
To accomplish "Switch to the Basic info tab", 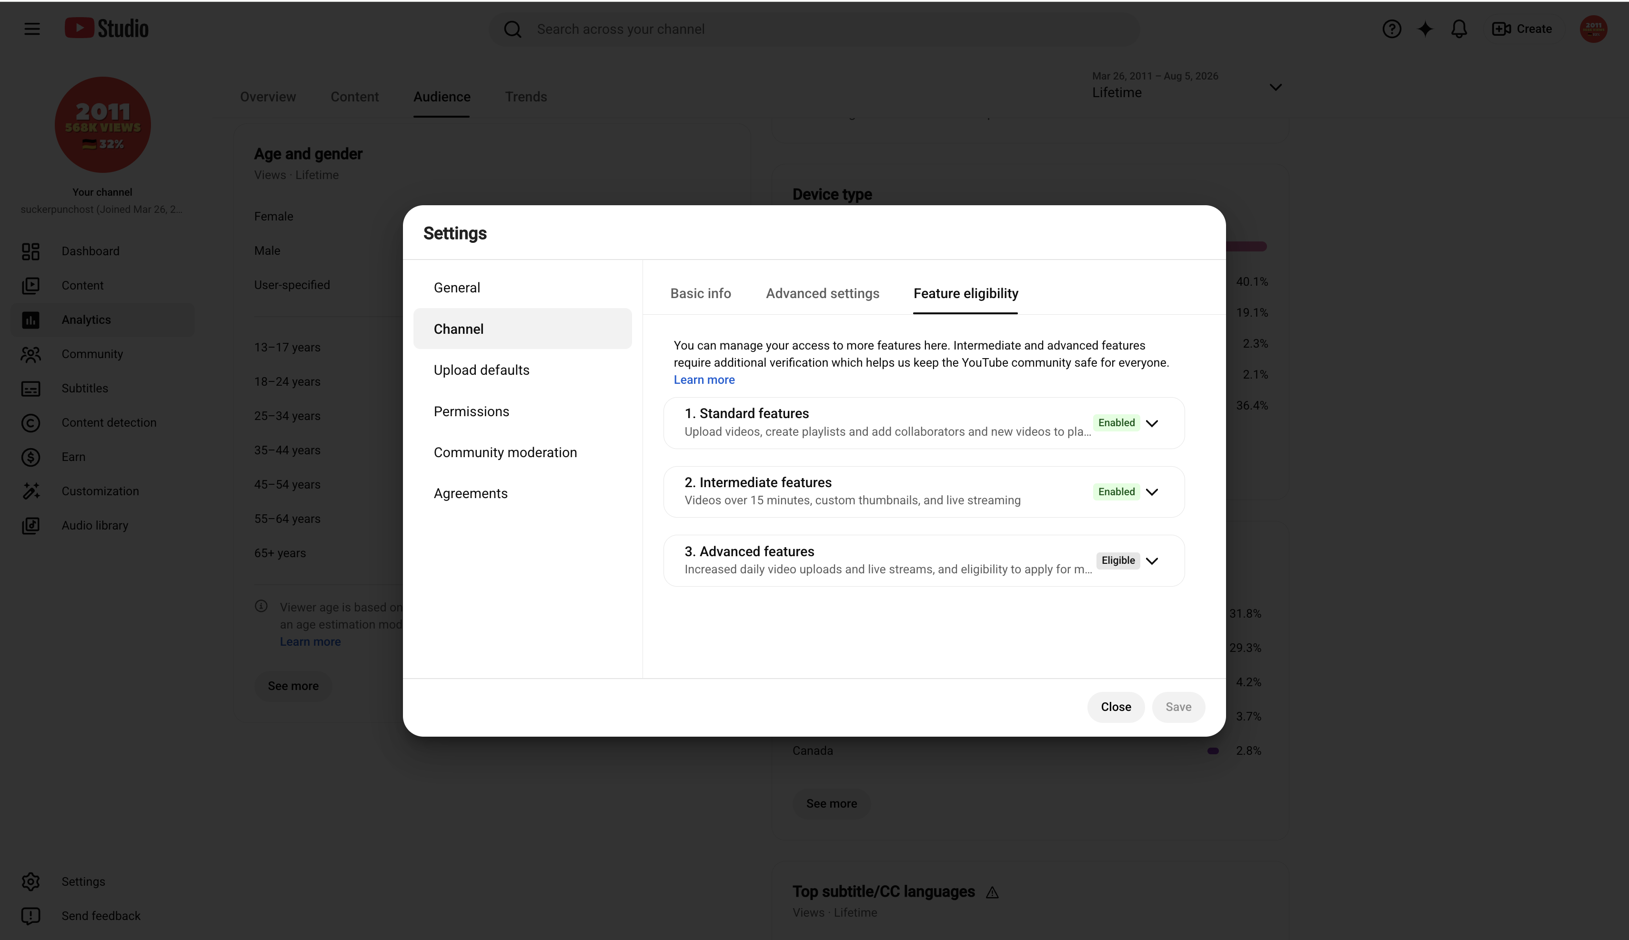I will pos(701,294).
